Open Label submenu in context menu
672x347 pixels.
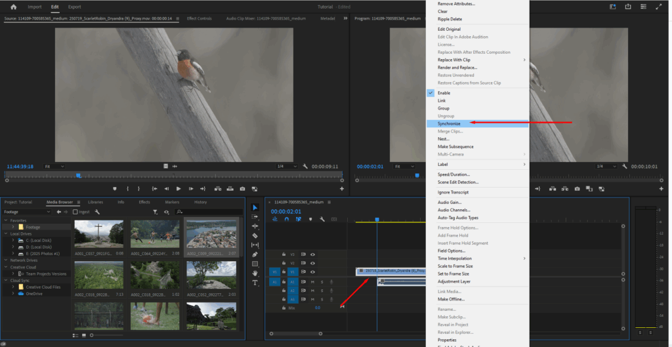[478, 164]
